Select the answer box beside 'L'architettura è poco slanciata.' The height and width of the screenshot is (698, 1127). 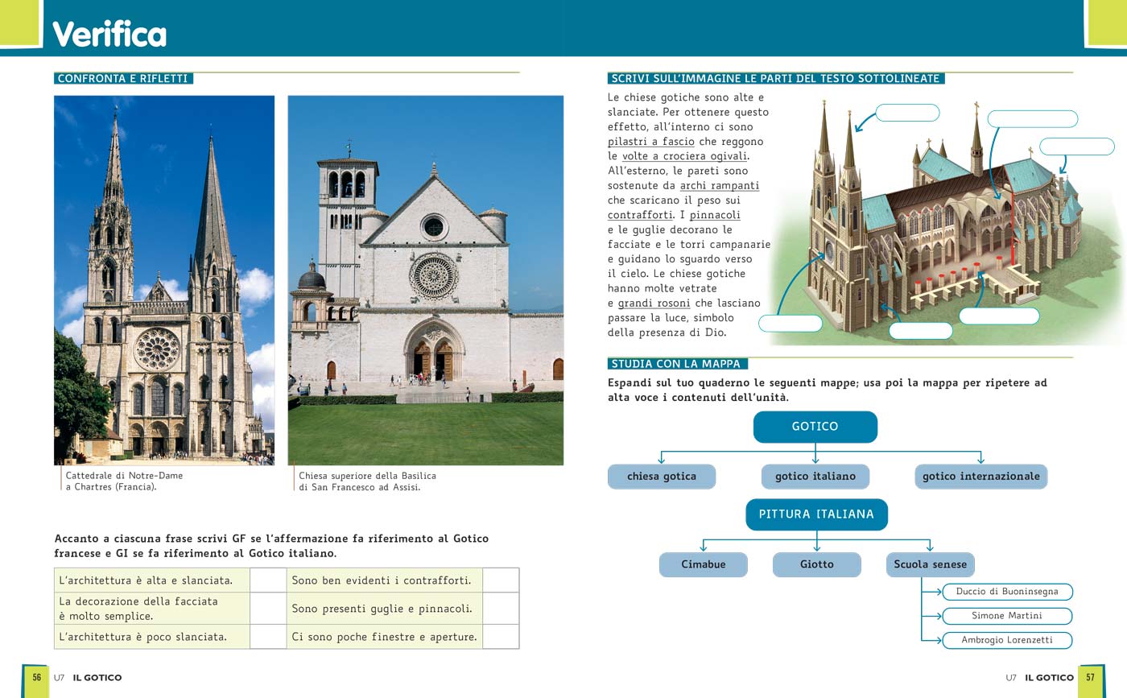[268, 637]
